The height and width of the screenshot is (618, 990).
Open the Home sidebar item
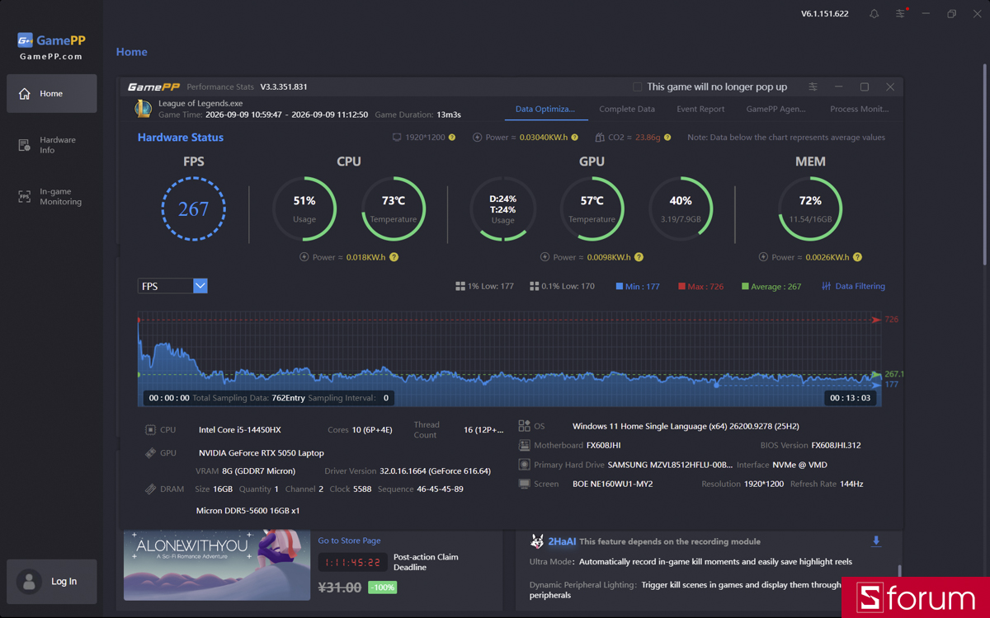[x=51, y=93]
